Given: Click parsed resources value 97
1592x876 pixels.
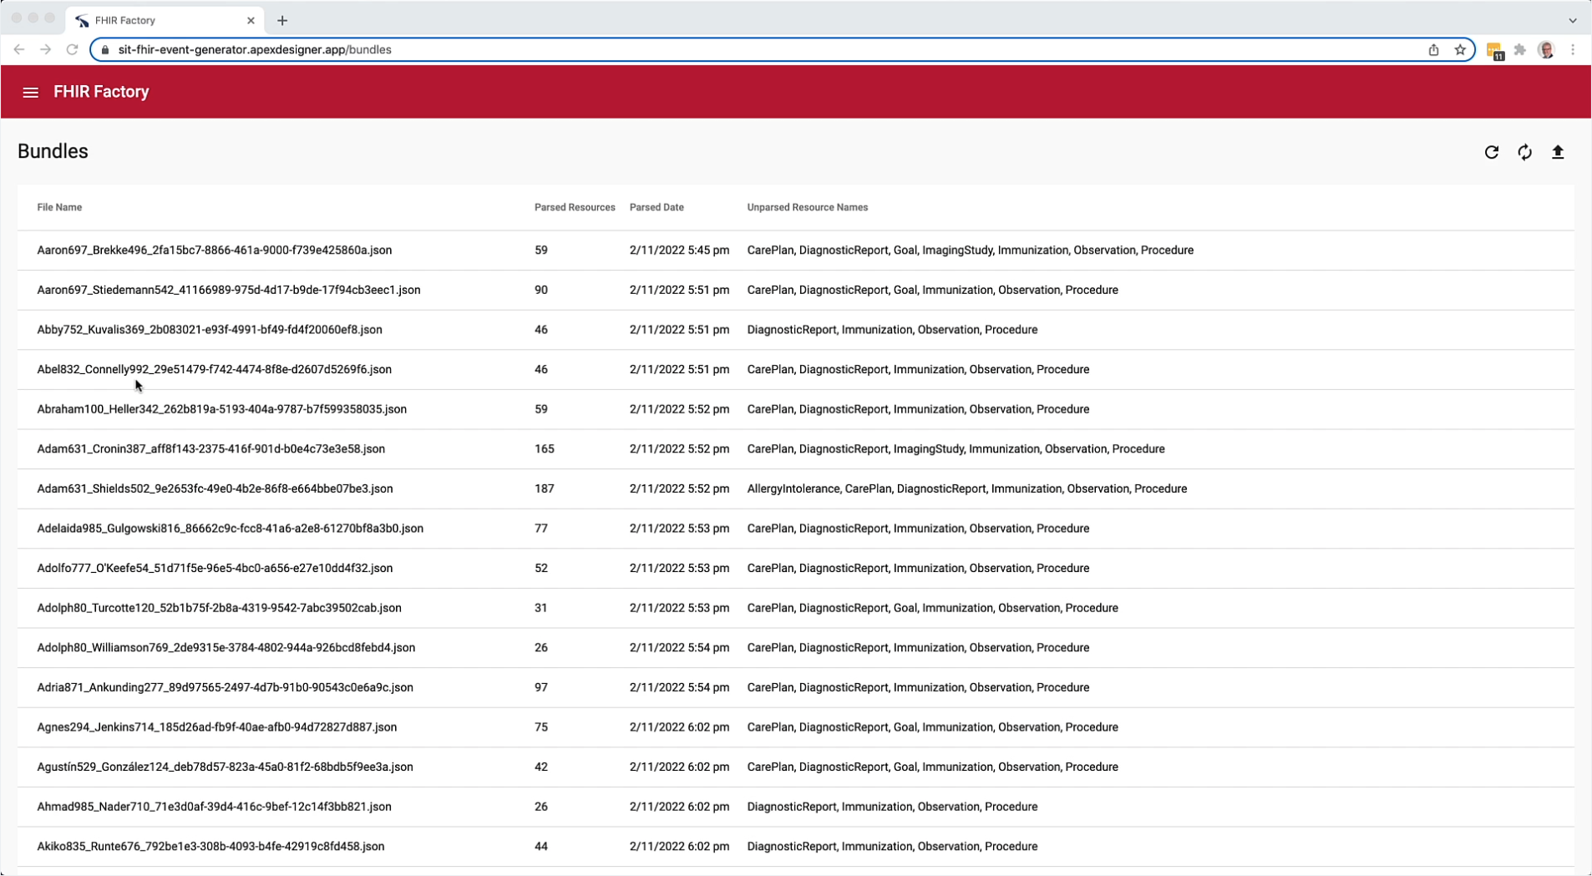Looking at the screenshot, I should pyautogui.click(x=541, y=687).
